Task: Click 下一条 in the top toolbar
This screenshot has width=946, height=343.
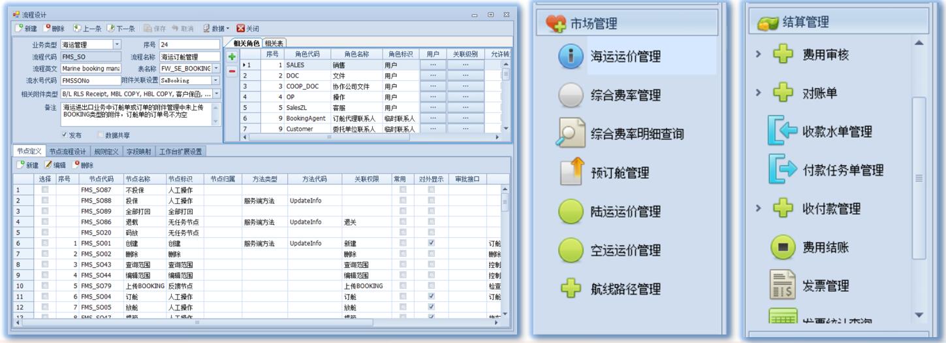Action: (x=120, y=29)
